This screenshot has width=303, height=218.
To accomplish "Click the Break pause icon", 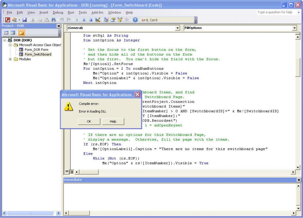I will coord(84,20).
